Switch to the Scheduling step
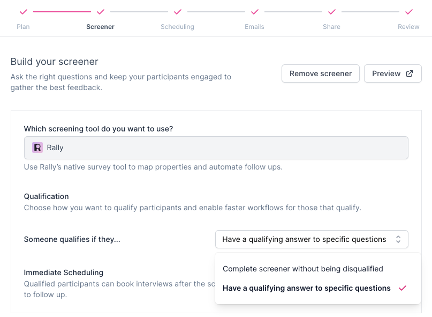This screenshot has width=432, height=317. click(x=177, y=27)
